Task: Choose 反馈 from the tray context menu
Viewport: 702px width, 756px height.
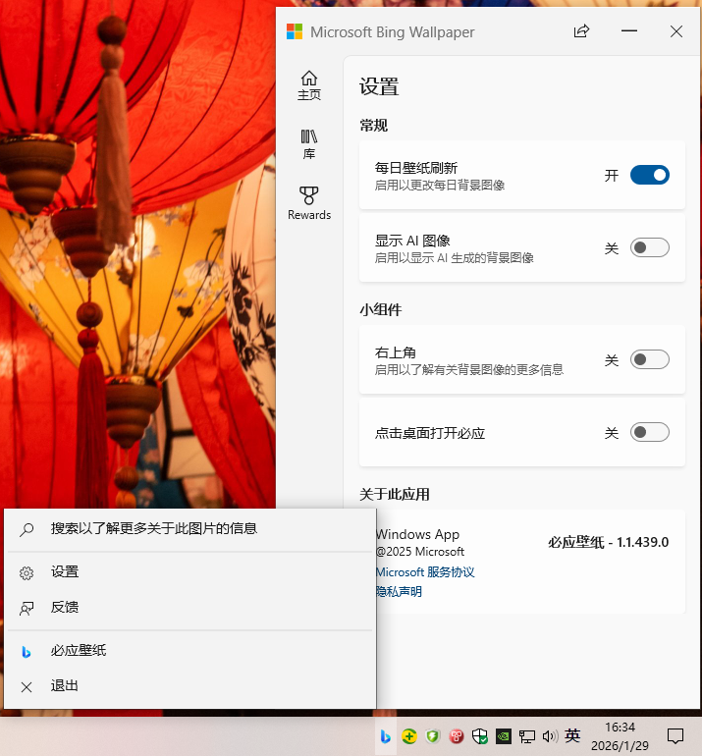Action: [x=189, y=608]
